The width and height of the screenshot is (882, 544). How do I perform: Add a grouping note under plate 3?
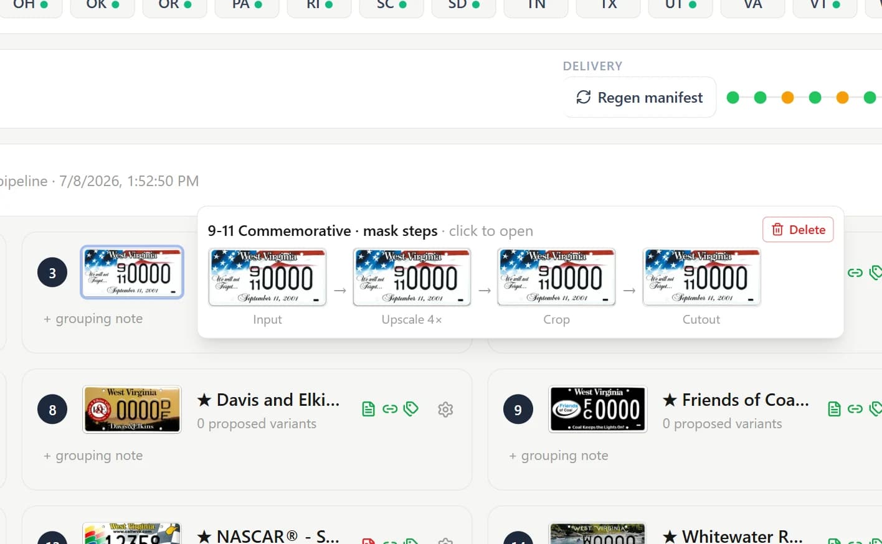coord(93,319)
